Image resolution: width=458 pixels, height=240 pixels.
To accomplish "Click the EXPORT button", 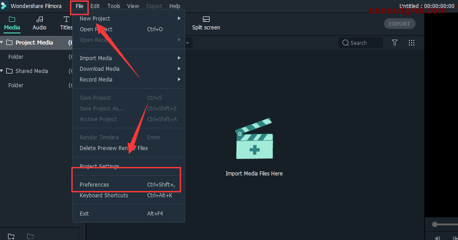I will (x=400, y=24).
